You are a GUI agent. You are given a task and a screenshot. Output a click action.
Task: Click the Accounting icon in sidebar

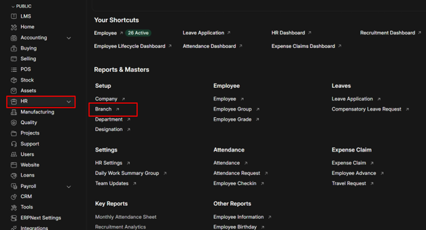click(14, 38)
